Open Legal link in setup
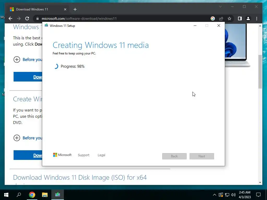Screen dimensions: 267x200 pyautogui.click(x=101, y=155)
